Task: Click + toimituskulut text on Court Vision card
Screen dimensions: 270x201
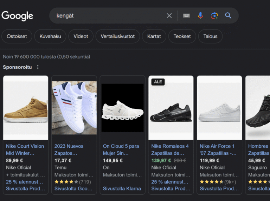Action: coord(25,175)
